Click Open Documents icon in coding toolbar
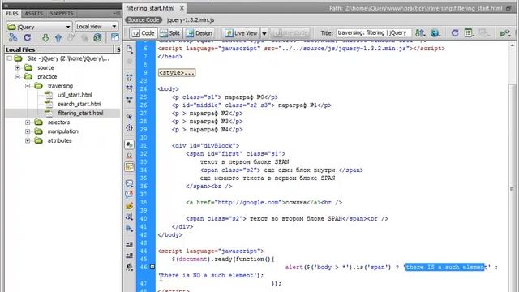This screenshot has height=292, width=519. click(130, 49)
